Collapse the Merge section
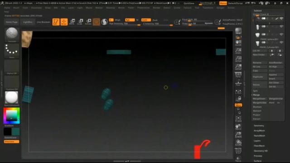Viewport: 290px width, 163px height. (256, 95)
